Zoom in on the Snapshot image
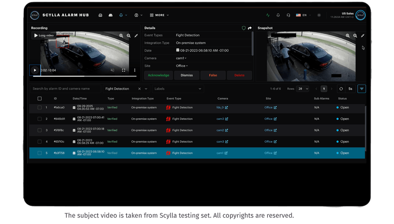The image size is (394, 224). (x=347, y=36)
